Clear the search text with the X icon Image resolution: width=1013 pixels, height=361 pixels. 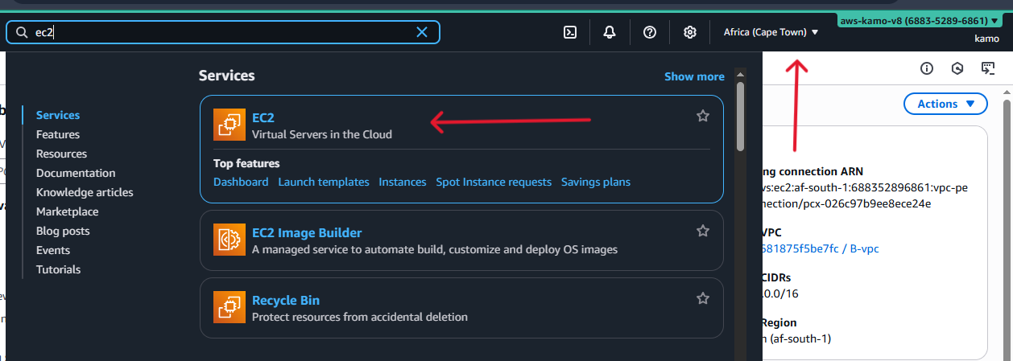(x=422, y=32)
